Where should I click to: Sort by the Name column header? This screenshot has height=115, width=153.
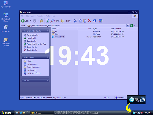click(65, 29)
